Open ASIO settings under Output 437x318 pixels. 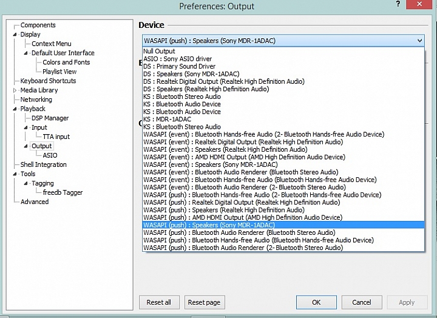(x=50, y=155)
